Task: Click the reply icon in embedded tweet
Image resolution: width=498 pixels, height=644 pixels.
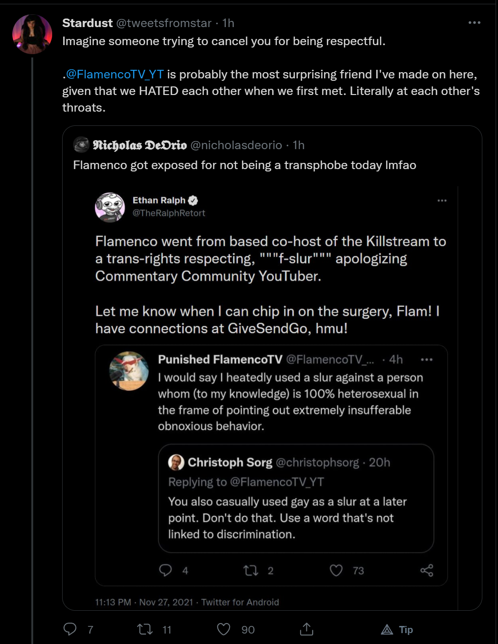Action: point(166,570)
